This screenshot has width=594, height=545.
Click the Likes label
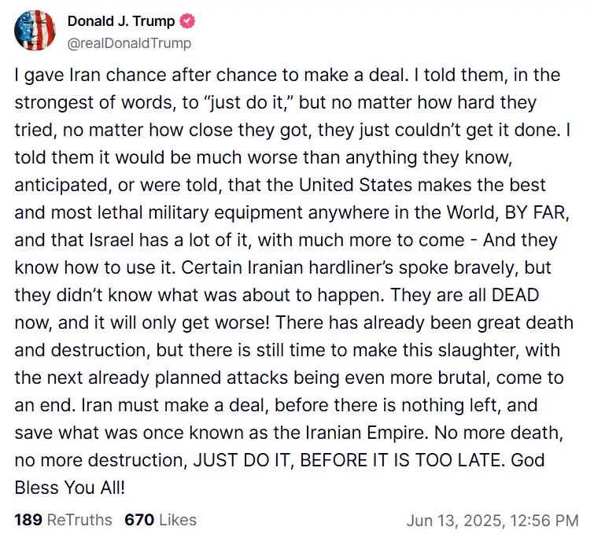[x=178, y=520]
